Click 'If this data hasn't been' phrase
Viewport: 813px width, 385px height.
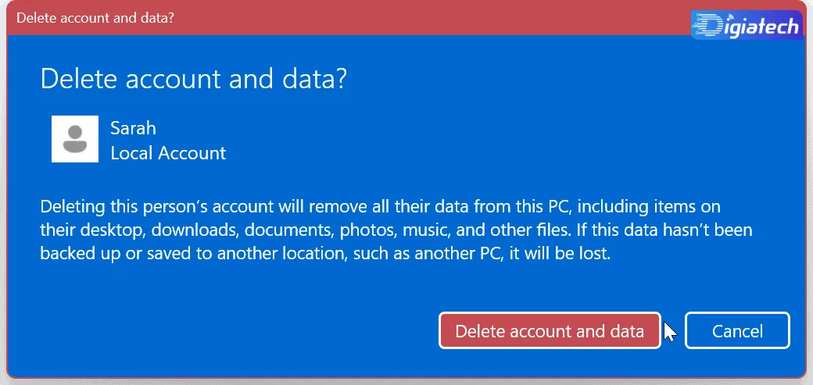click(x=663, y=230)
